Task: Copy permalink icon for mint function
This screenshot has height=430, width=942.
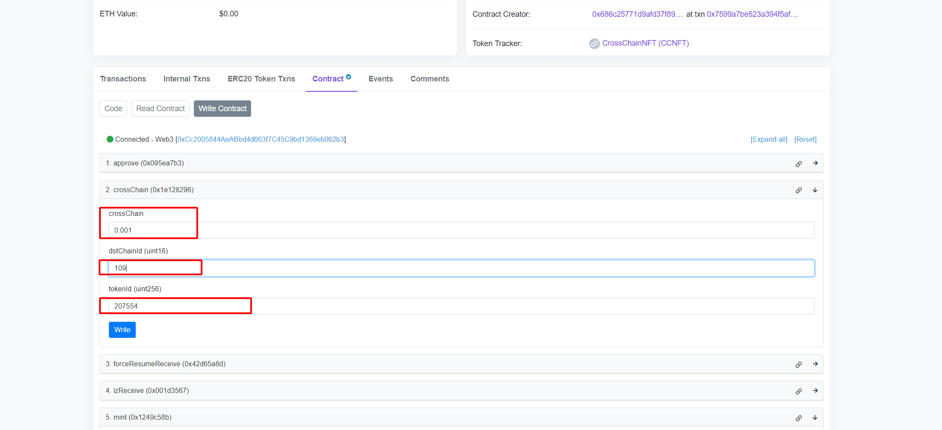Action: [x=799, y=418]
